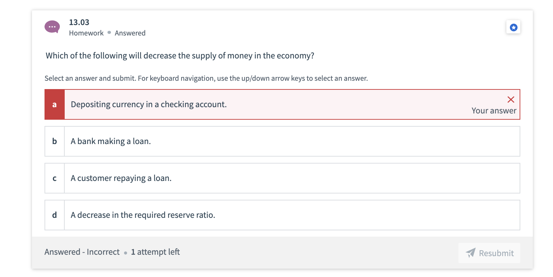Image resolution: width=553 pixels, height=277 pixels.
Task: Deselect answer a, 'Depositing currency in a checking account'
Action: [243, 104]
